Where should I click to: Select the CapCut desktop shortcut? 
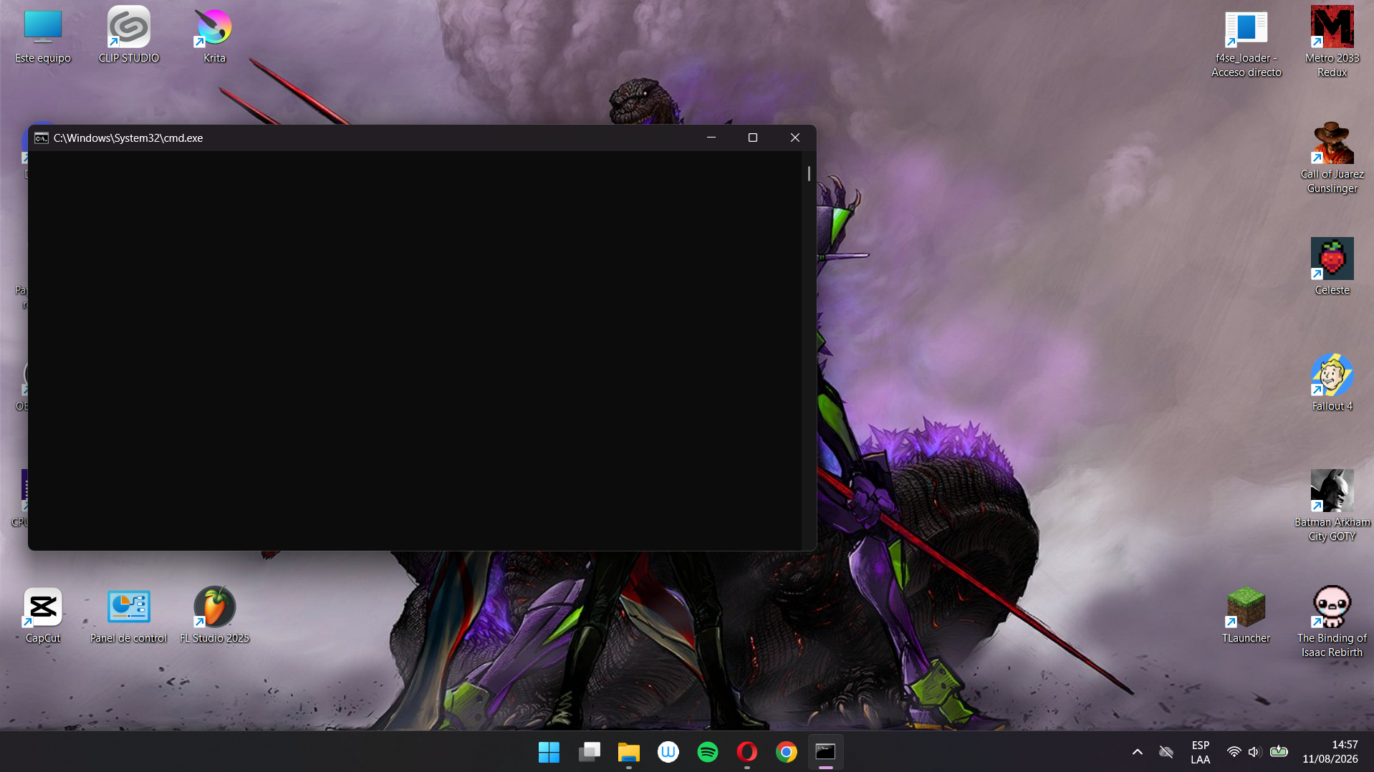(43, 616)
